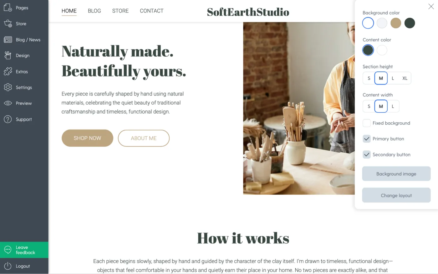Set Content width to L

click(393, 106)
